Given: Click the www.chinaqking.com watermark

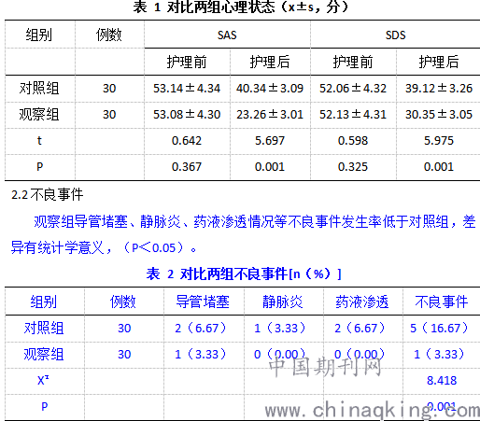Looking at the screenshot, I should tap(373, 411).
